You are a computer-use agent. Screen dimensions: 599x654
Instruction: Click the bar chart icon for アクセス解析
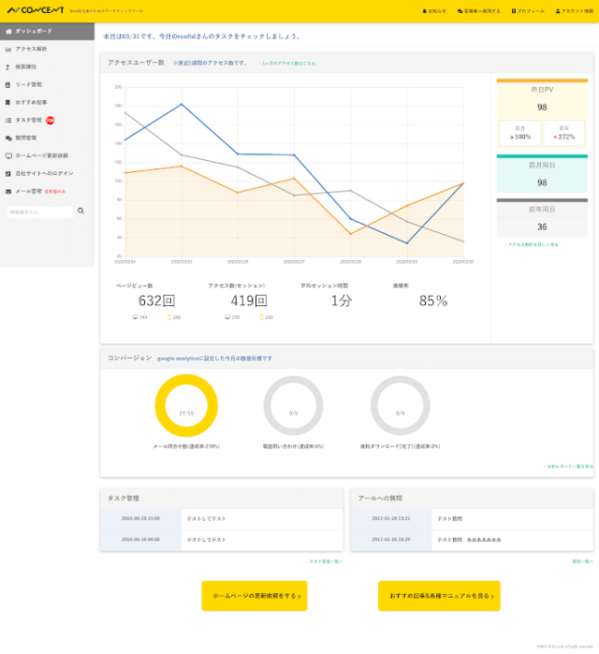point(8,50)
